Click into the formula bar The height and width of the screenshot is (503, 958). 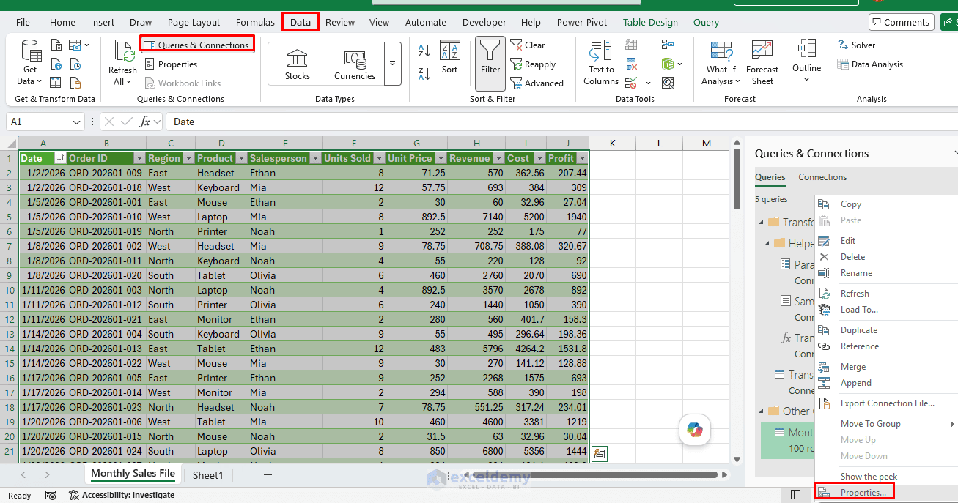point(561,122)
